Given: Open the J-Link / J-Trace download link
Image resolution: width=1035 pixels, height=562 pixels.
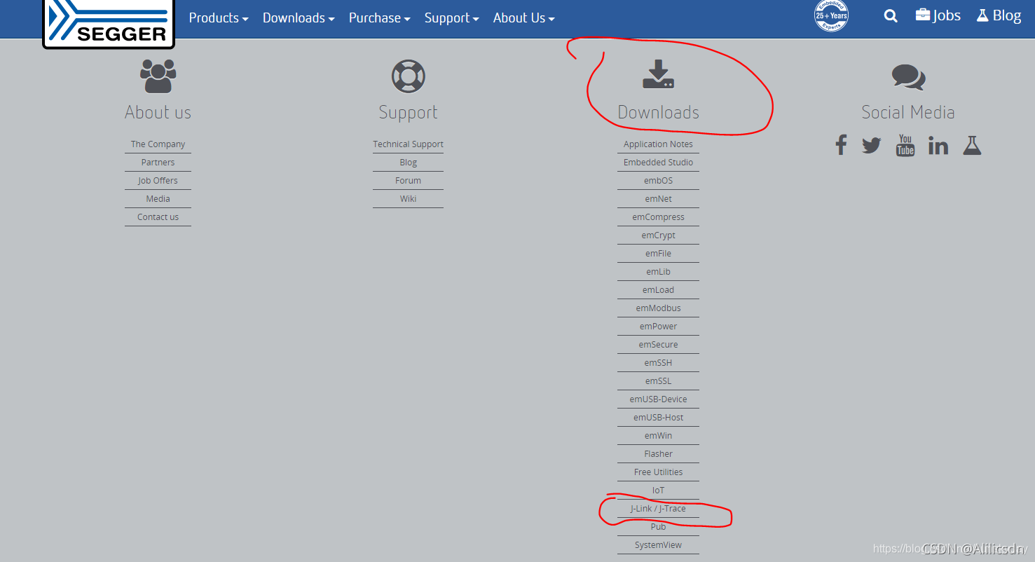Looking at the screenshot, I should [658, 509].
